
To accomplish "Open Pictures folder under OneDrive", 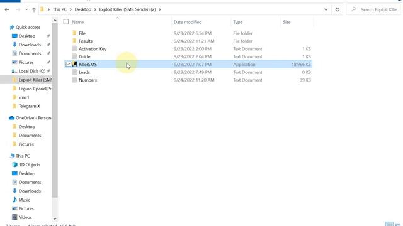I will (26, 144).
